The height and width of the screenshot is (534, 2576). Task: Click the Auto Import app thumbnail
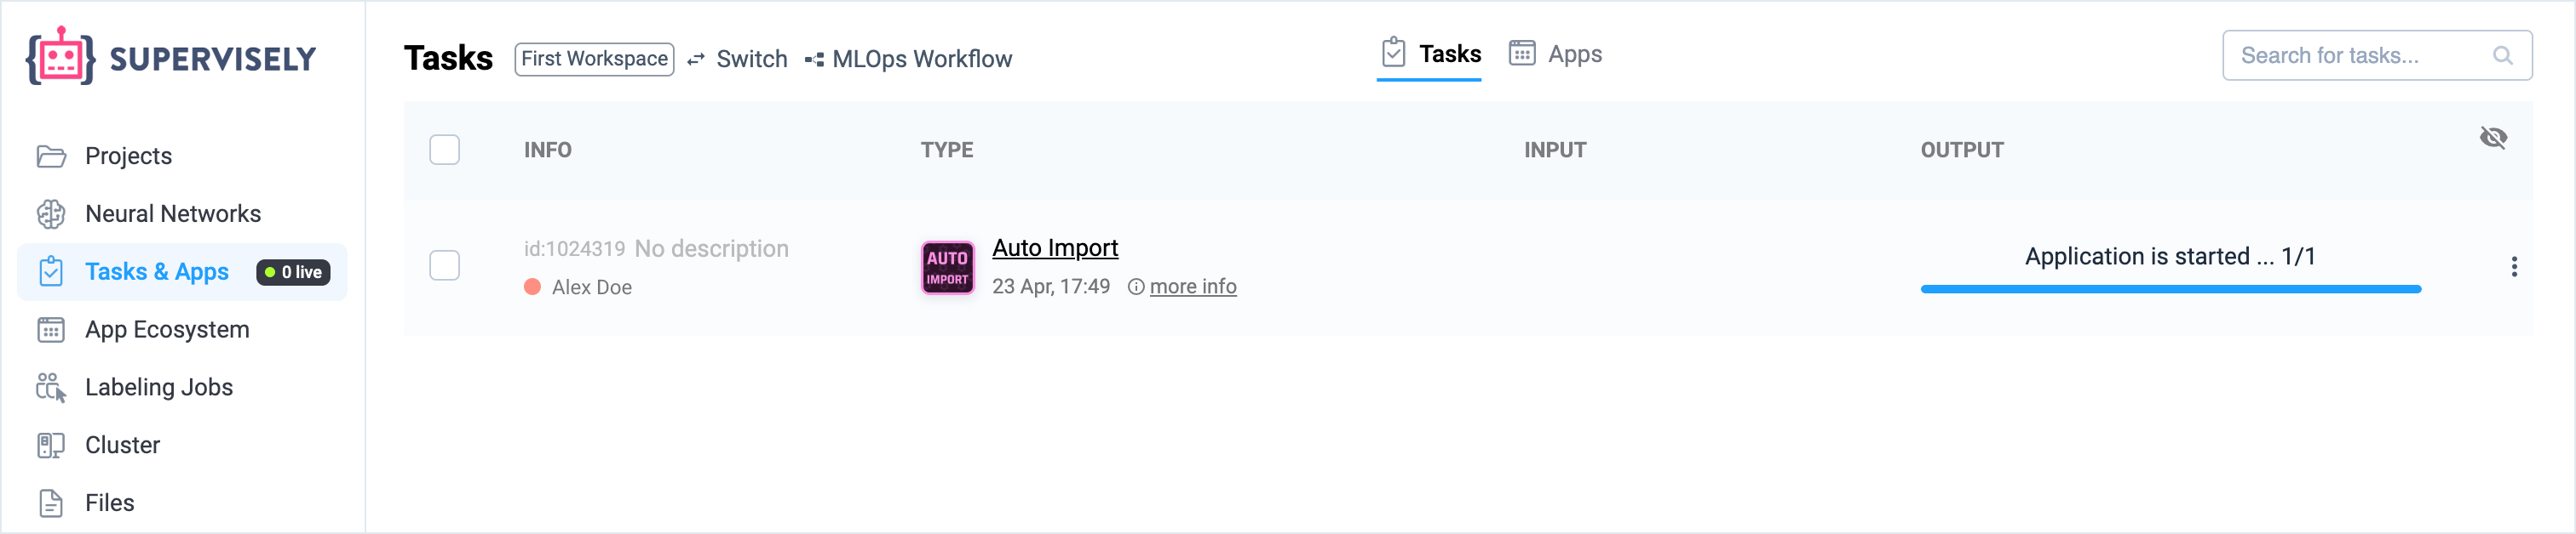coord(947,268)
